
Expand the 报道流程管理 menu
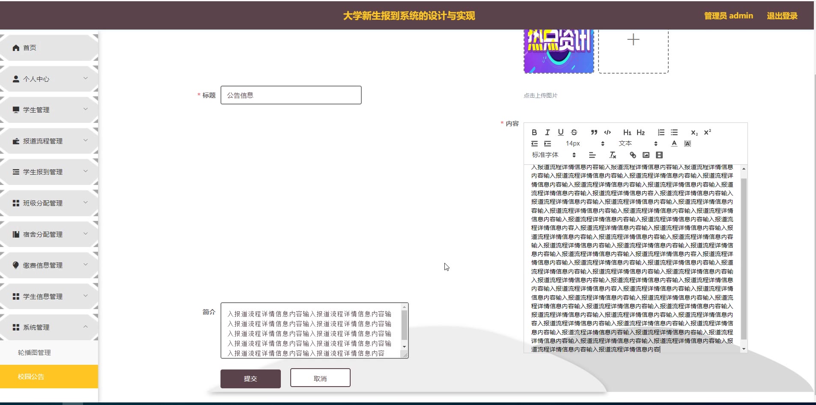[49, 141]
